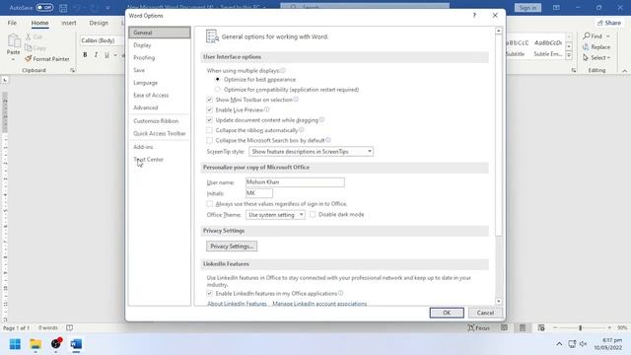631x355 pixels.
Task: Open About LinkedIn Features link
Action: coord(237,304)
